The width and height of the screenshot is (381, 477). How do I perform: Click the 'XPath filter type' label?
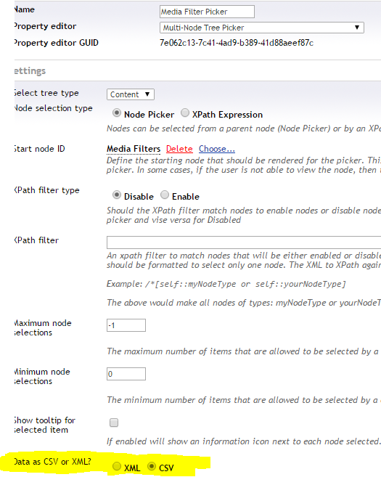pos(47,190)
